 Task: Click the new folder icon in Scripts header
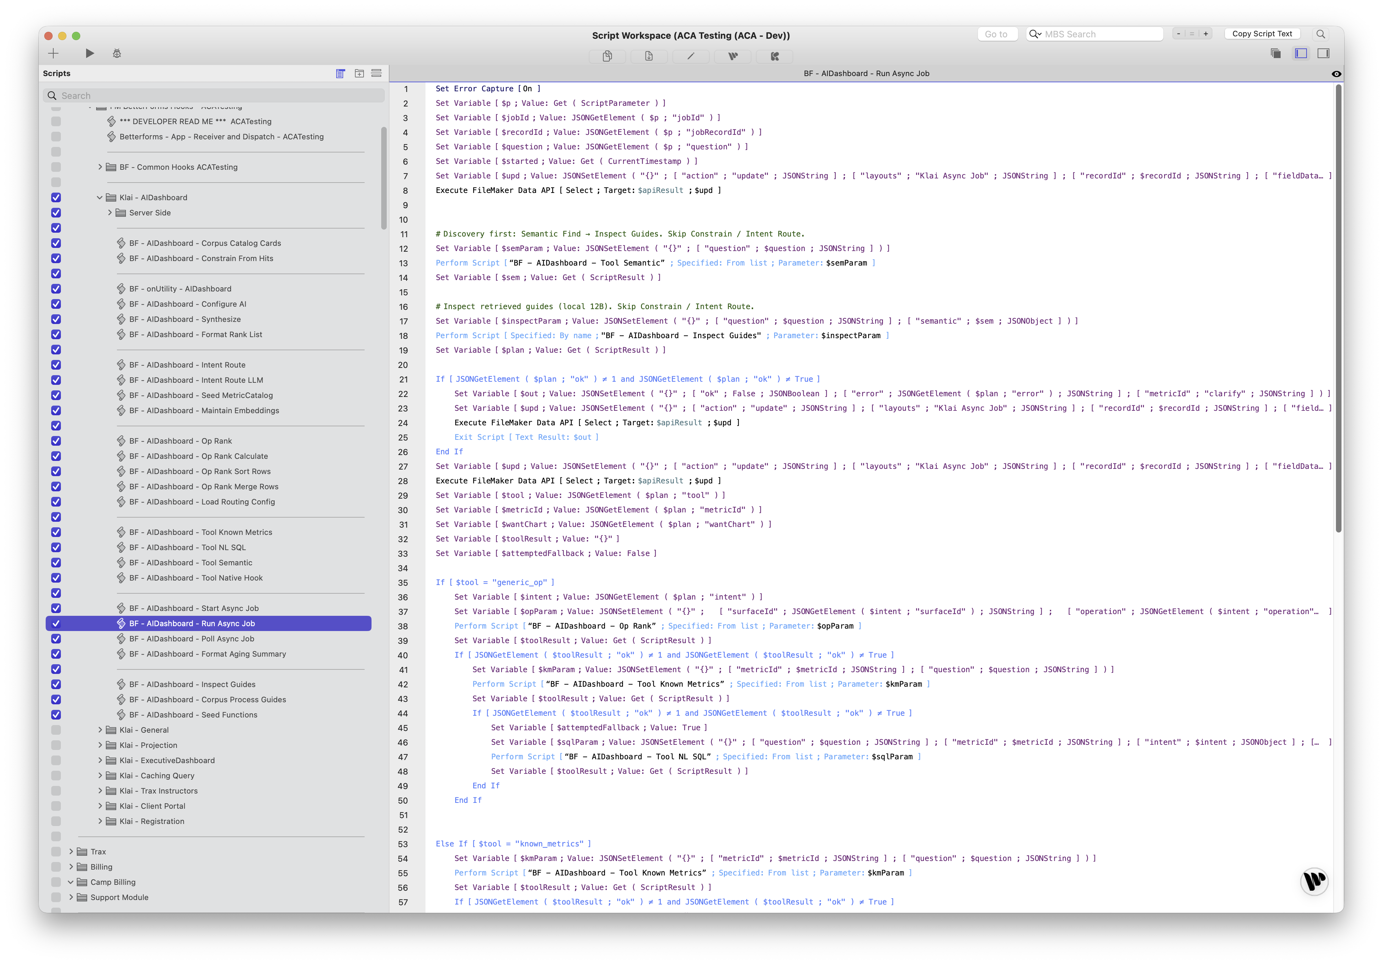click(359, 73)
